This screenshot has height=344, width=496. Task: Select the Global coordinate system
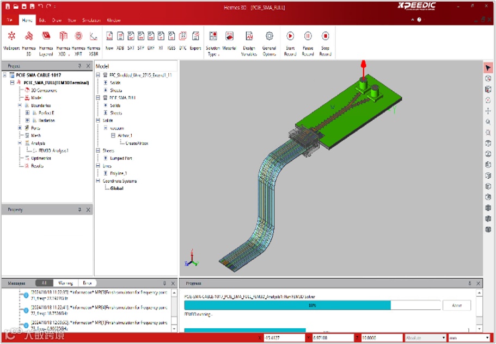(117, 189)
